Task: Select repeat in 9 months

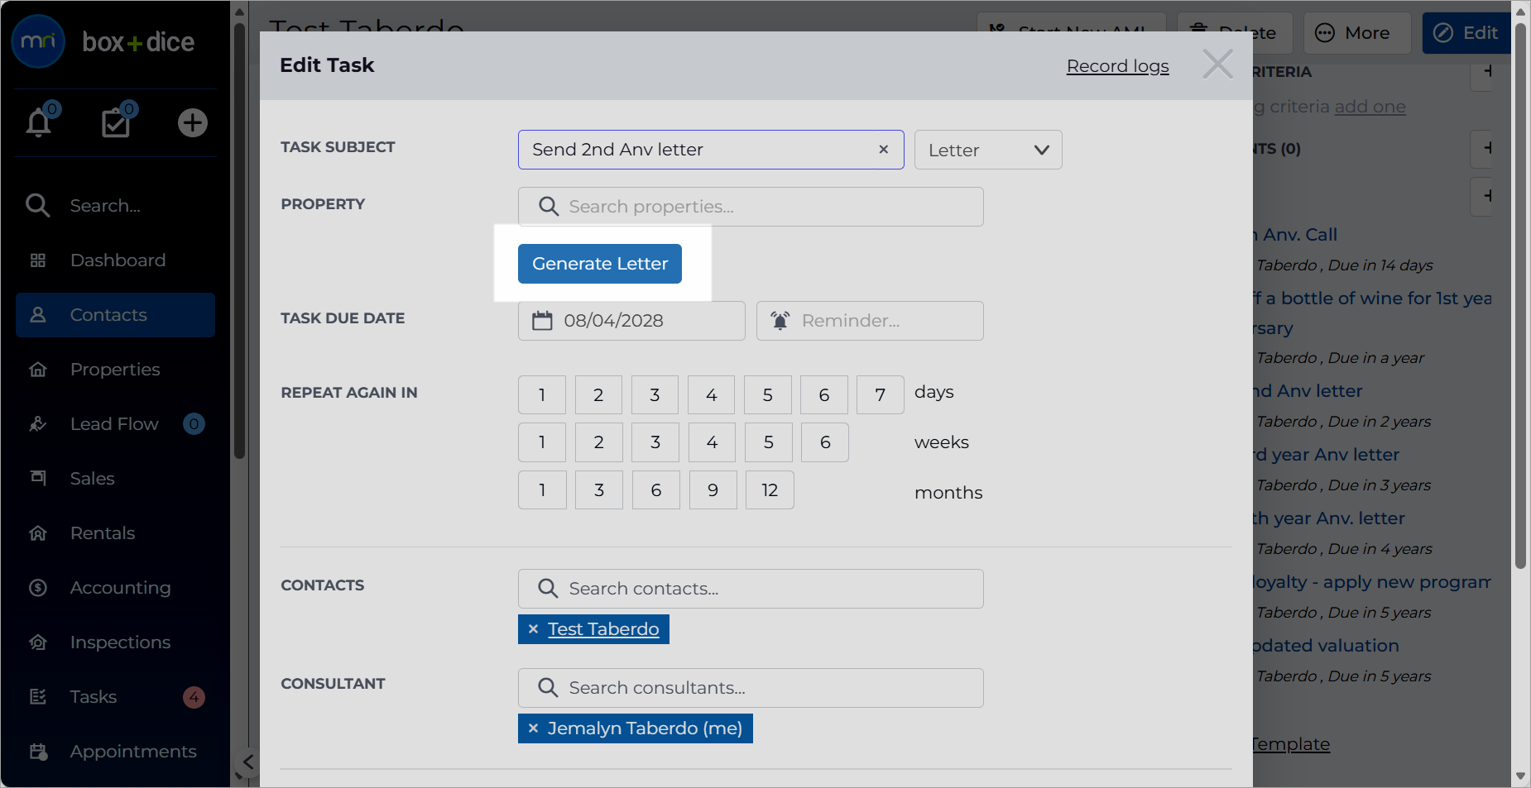Action: pyautogui.click(x=713, y=490)
